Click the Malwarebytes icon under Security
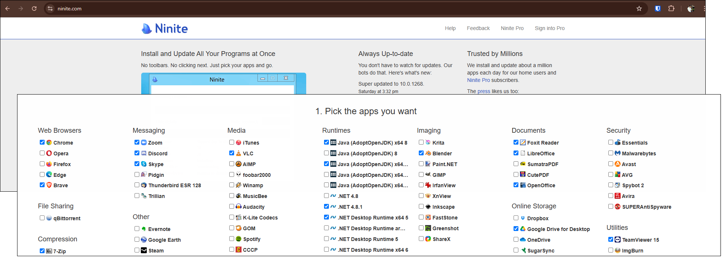Image resolution: width=725 pixels, height=261 pixels. pos(618,153)
